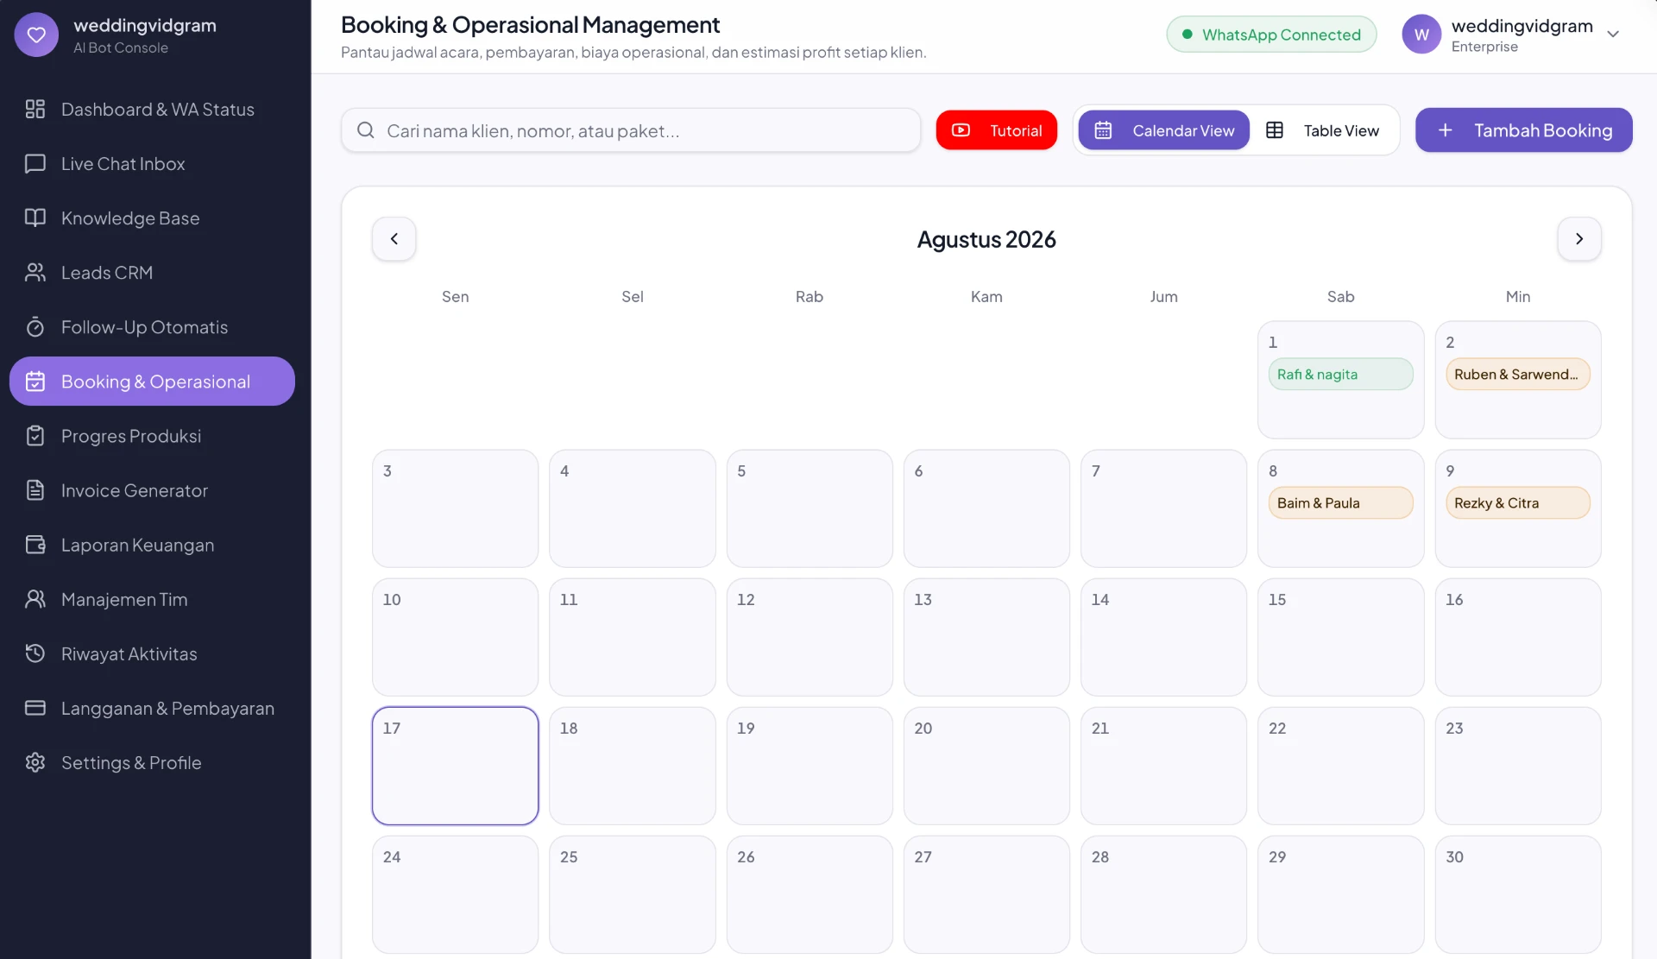Click the AI Bot Console subtitle
Viewport: 1657px width, 959px height.
121,47
